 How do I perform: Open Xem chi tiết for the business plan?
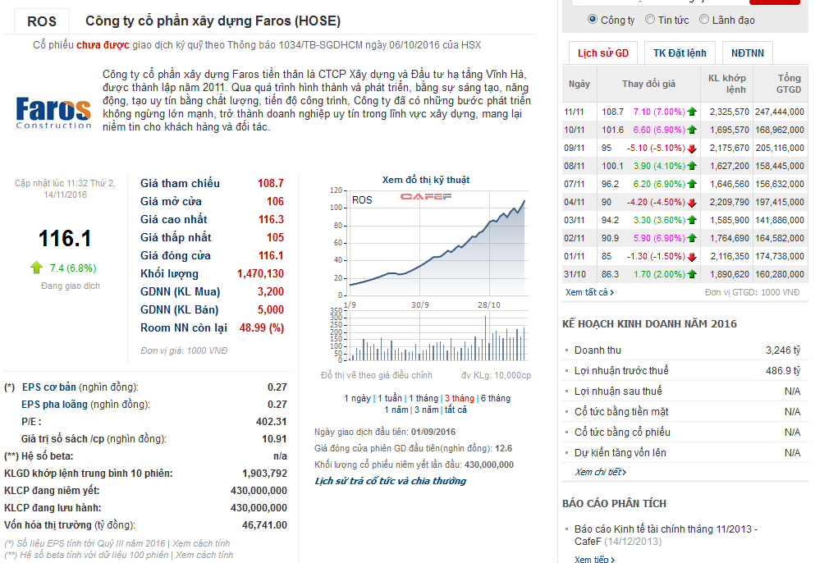tap(600, 472)
